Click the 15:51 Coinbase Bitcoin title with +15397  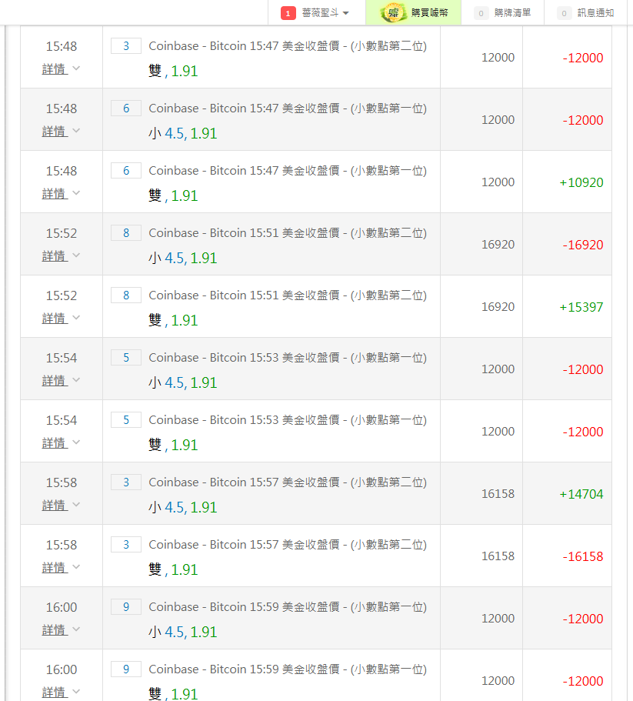(x=287, y=295)
